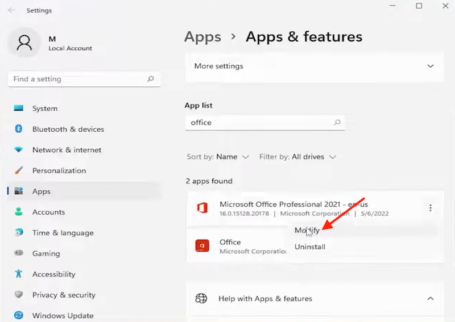The width and height of the screenshot is (455, 322).
Task: Open the Gaming controller icon
Action: [x=19, y=253]
